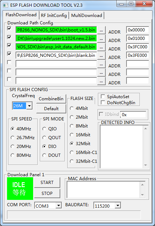The image size is (155, 226).
Task: Click the bottom status progress bar
Action: [x=74, y=215]
